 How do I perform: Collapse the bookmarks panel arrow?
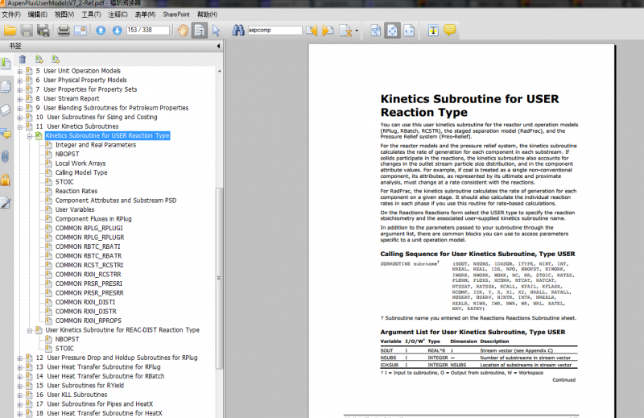[x=218, y=46]
